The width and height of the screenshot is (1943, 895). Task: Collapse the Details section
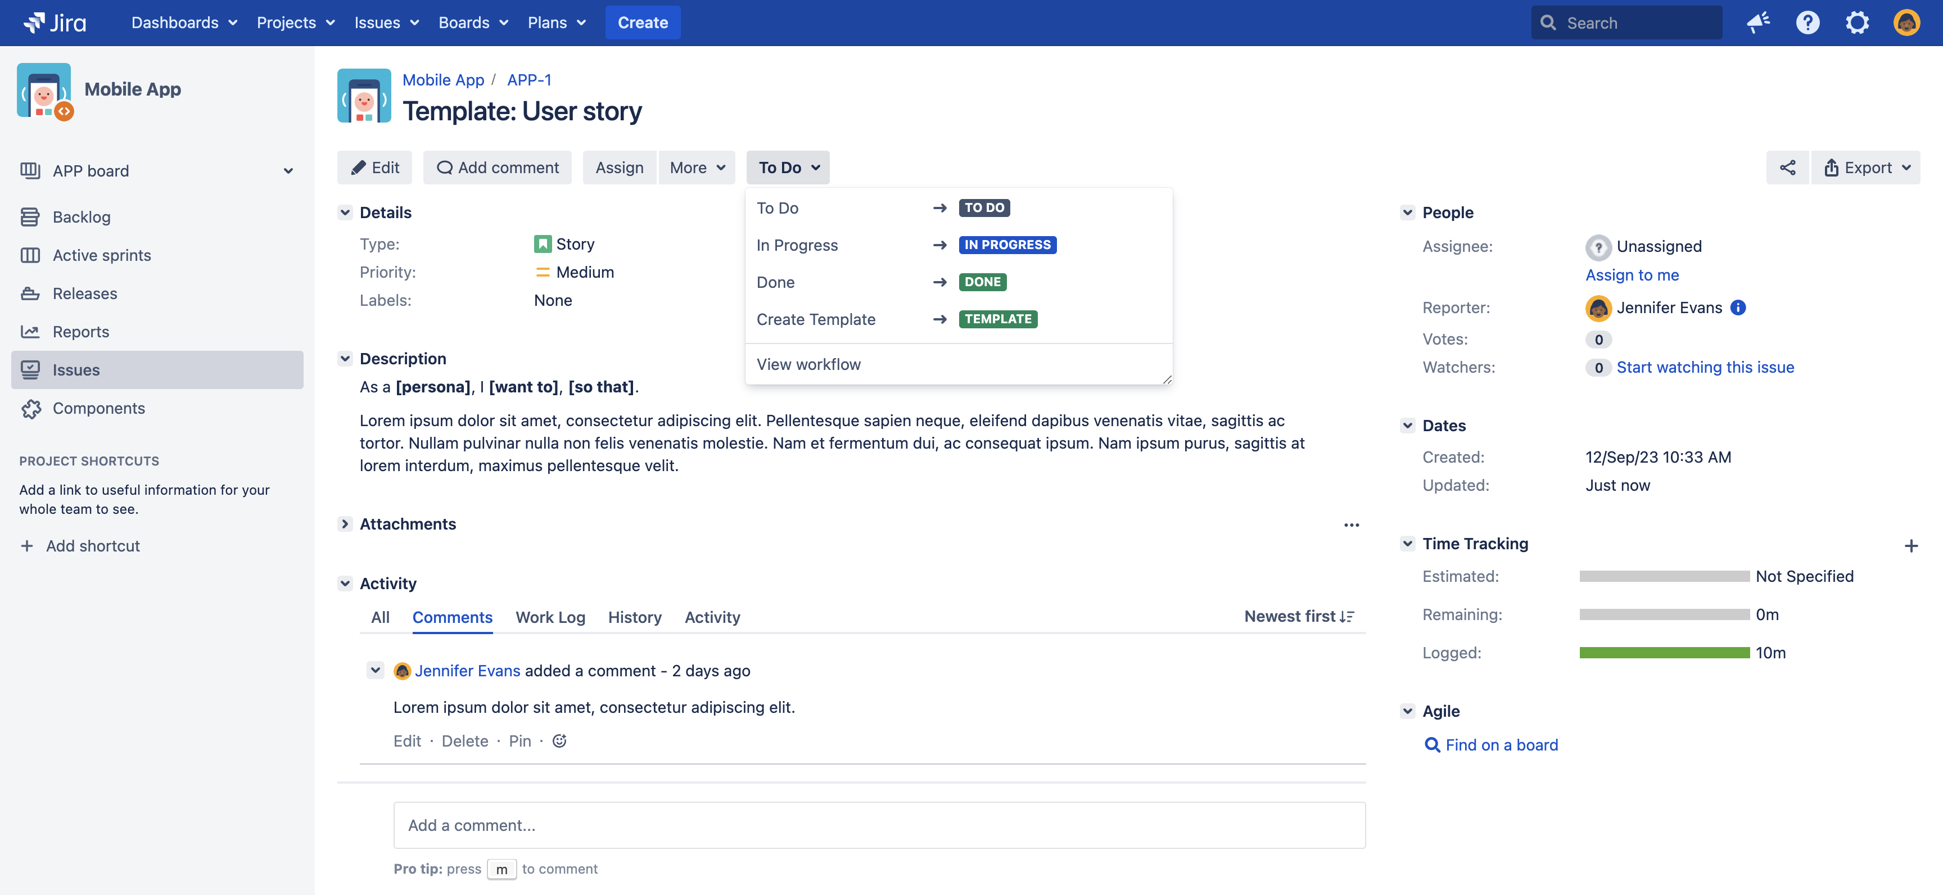tap(345, 213)
